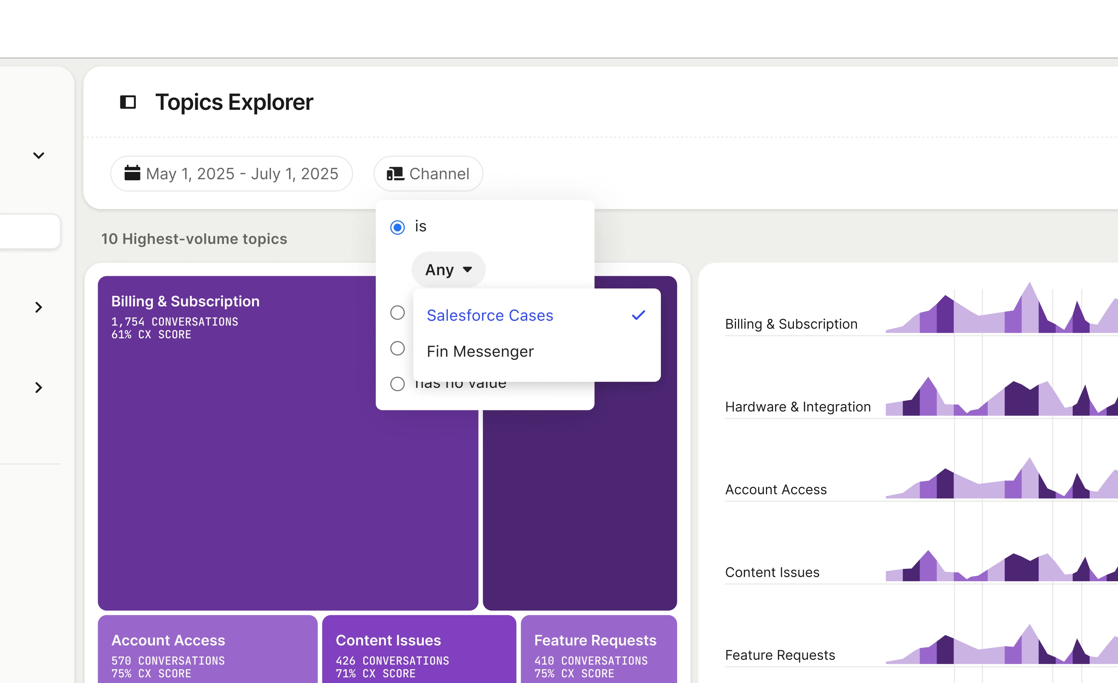The image size is (1118, 683).
Task: Click the calendar icon in date filter
Action: (x=132, y=173)
